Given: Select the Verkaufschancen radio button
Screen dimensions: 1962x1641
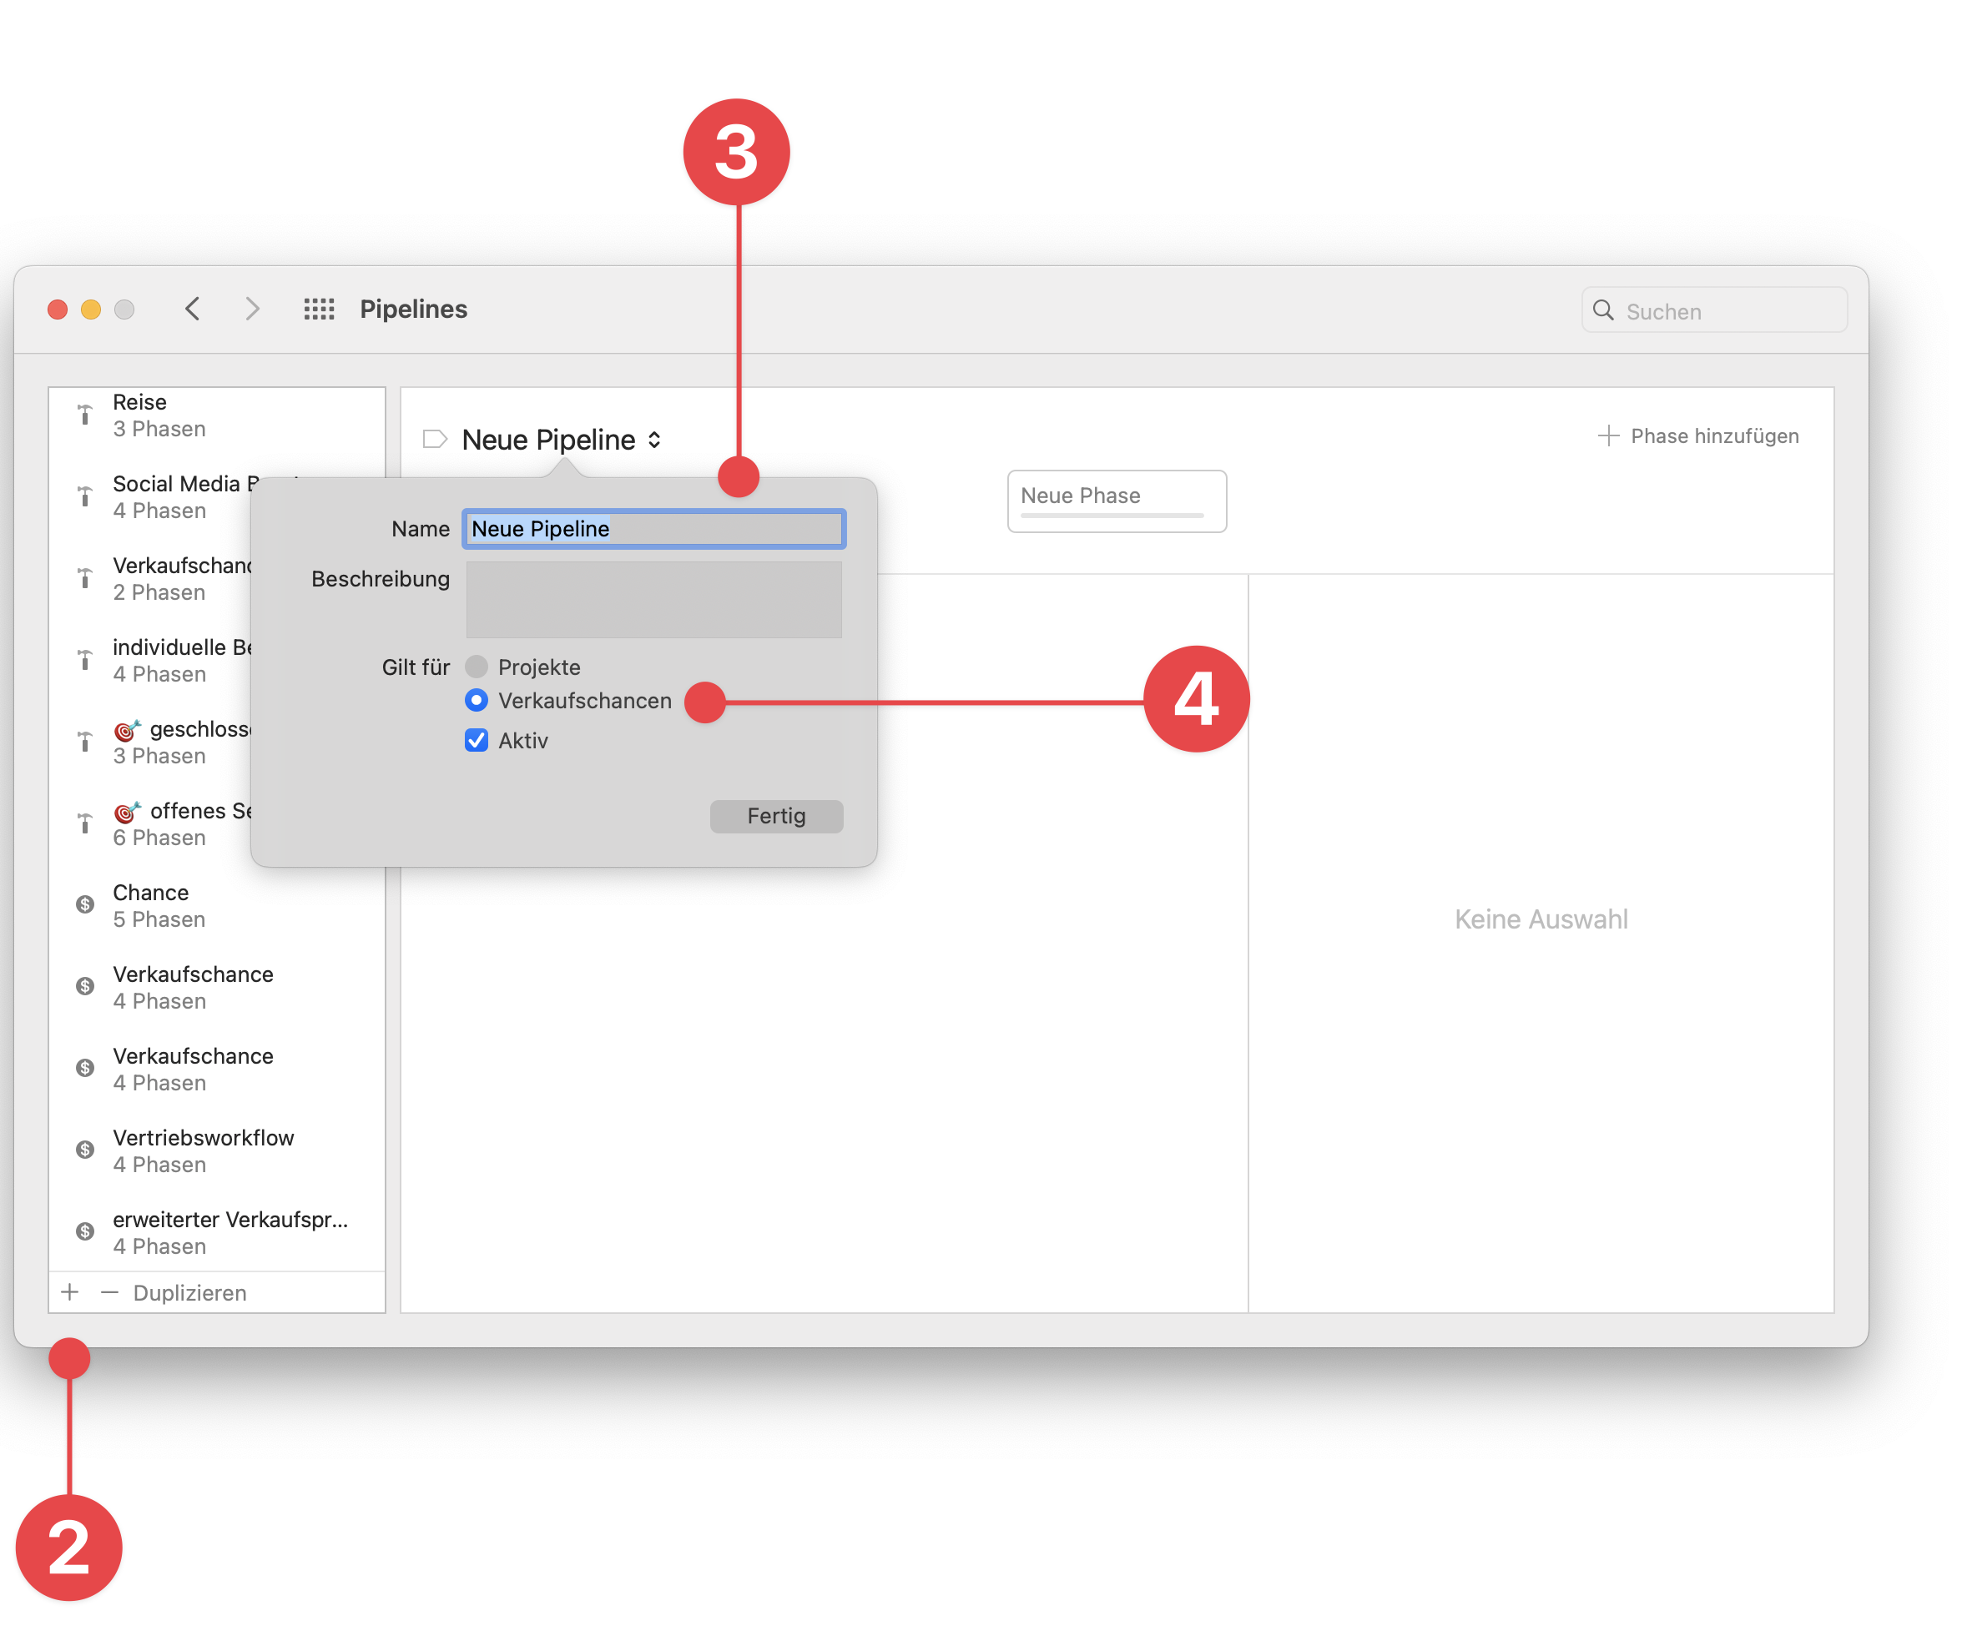Looking at the screenshot, I should pyautogui.click(x=477, y=701).
